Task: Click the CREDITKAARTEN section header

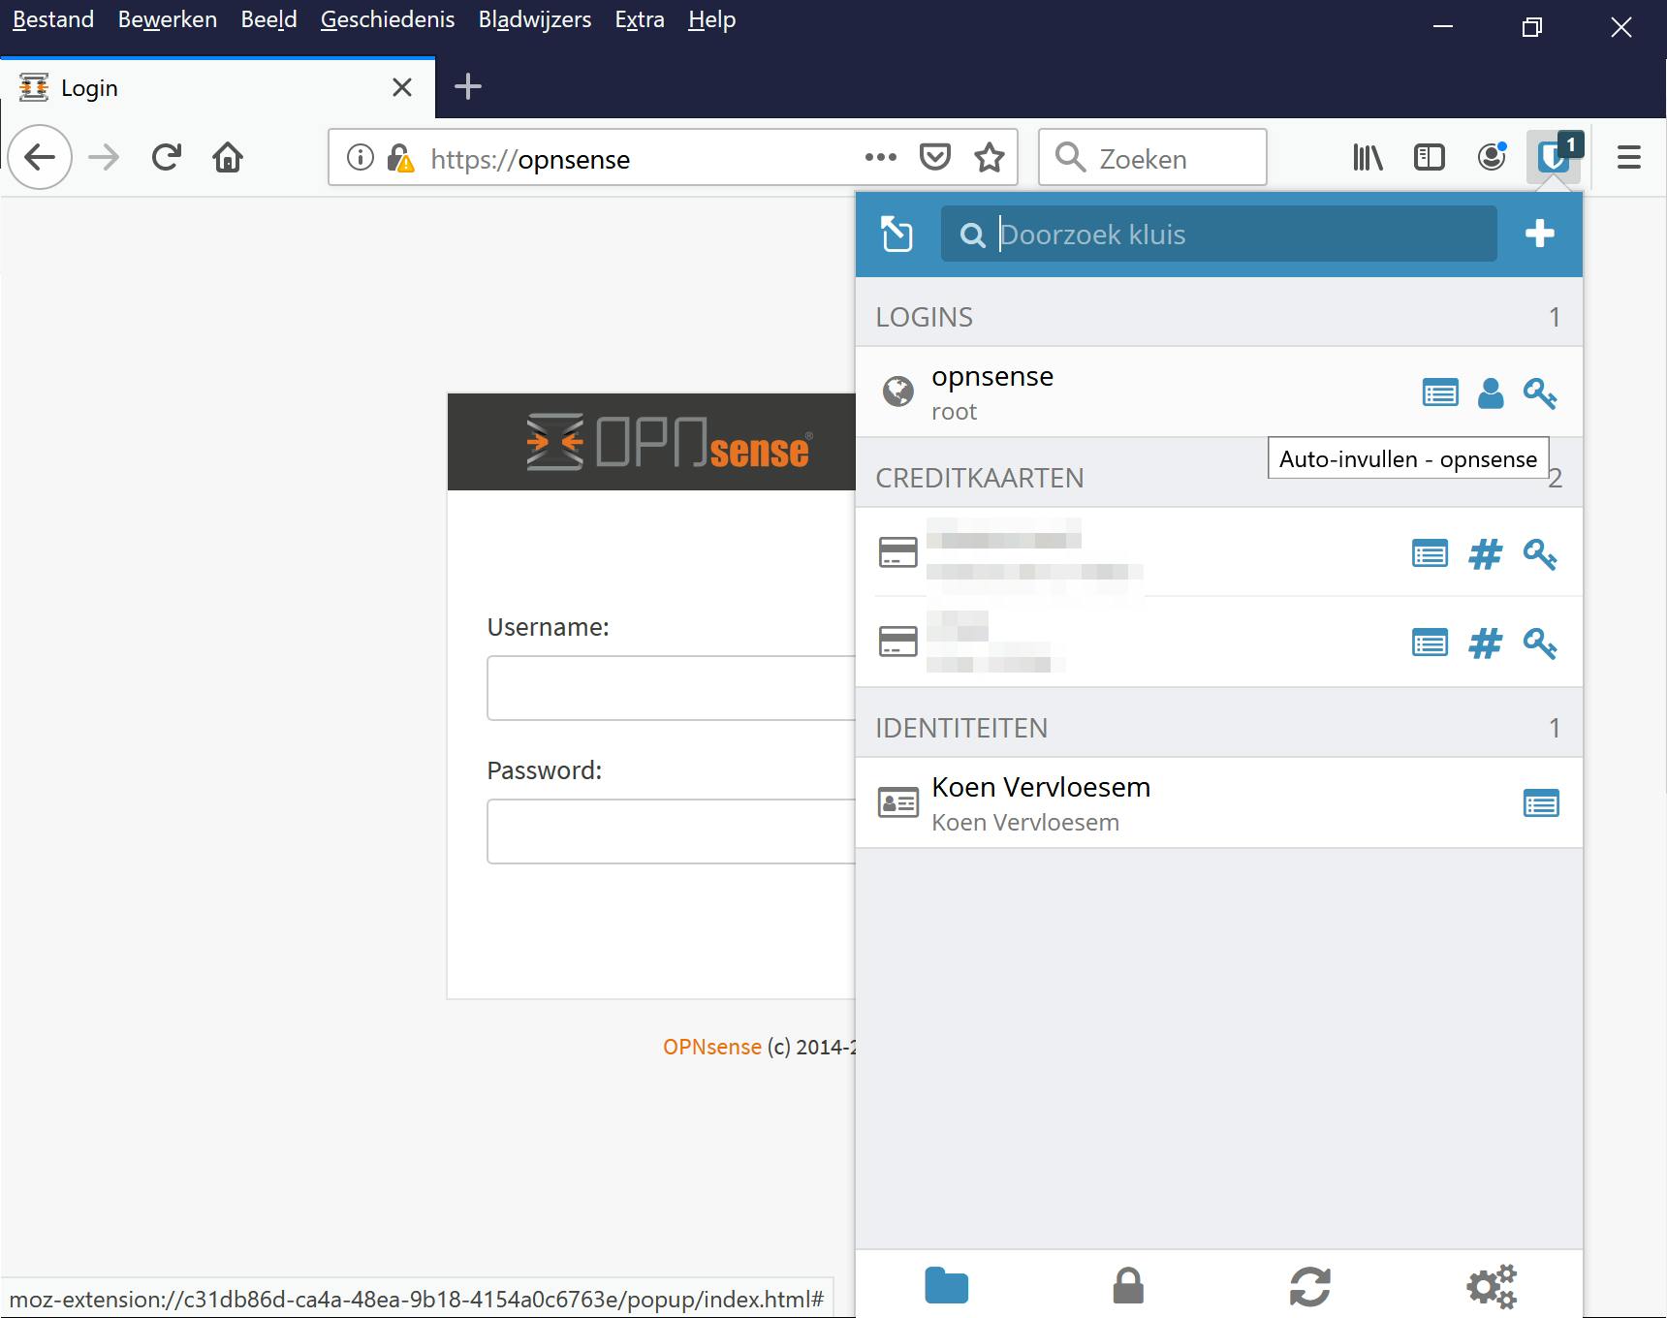Action: coord(1219,478)
